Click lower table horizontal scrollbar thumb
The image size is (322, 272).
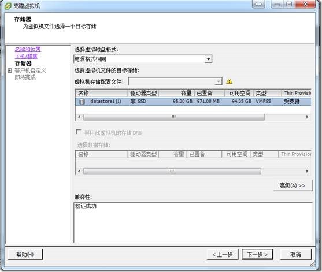click(172, 171)
